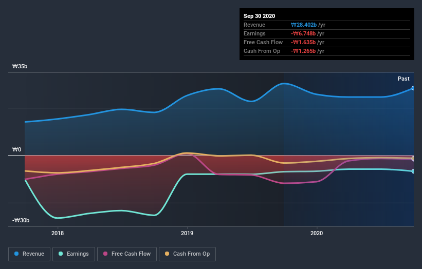The width and height of the screenshot is (422, 269).
Task: Click the 2020 x-axis label
Action: pos(317,233)
